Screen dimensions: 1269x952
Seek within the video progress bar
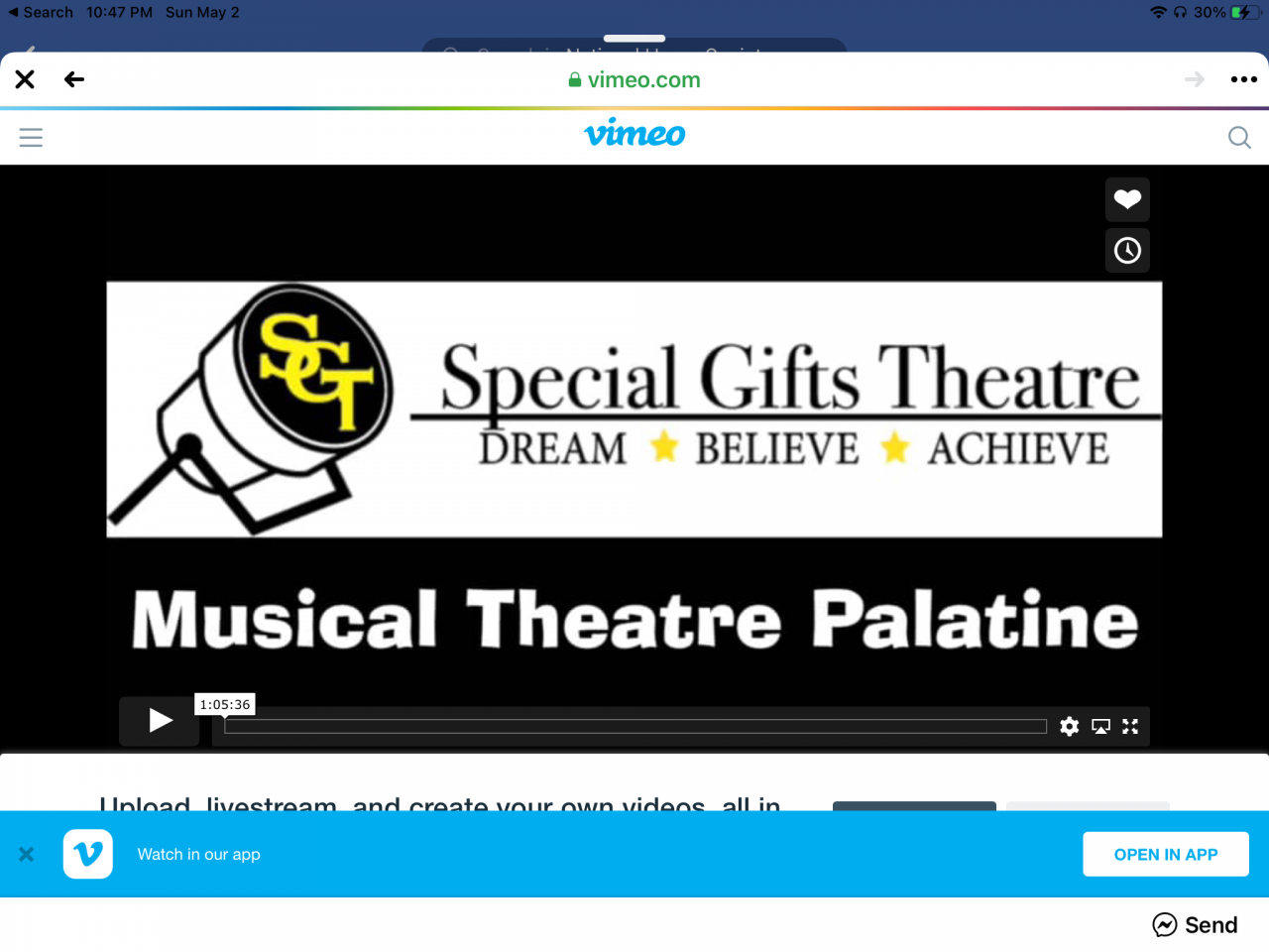[x=635, y=727]
